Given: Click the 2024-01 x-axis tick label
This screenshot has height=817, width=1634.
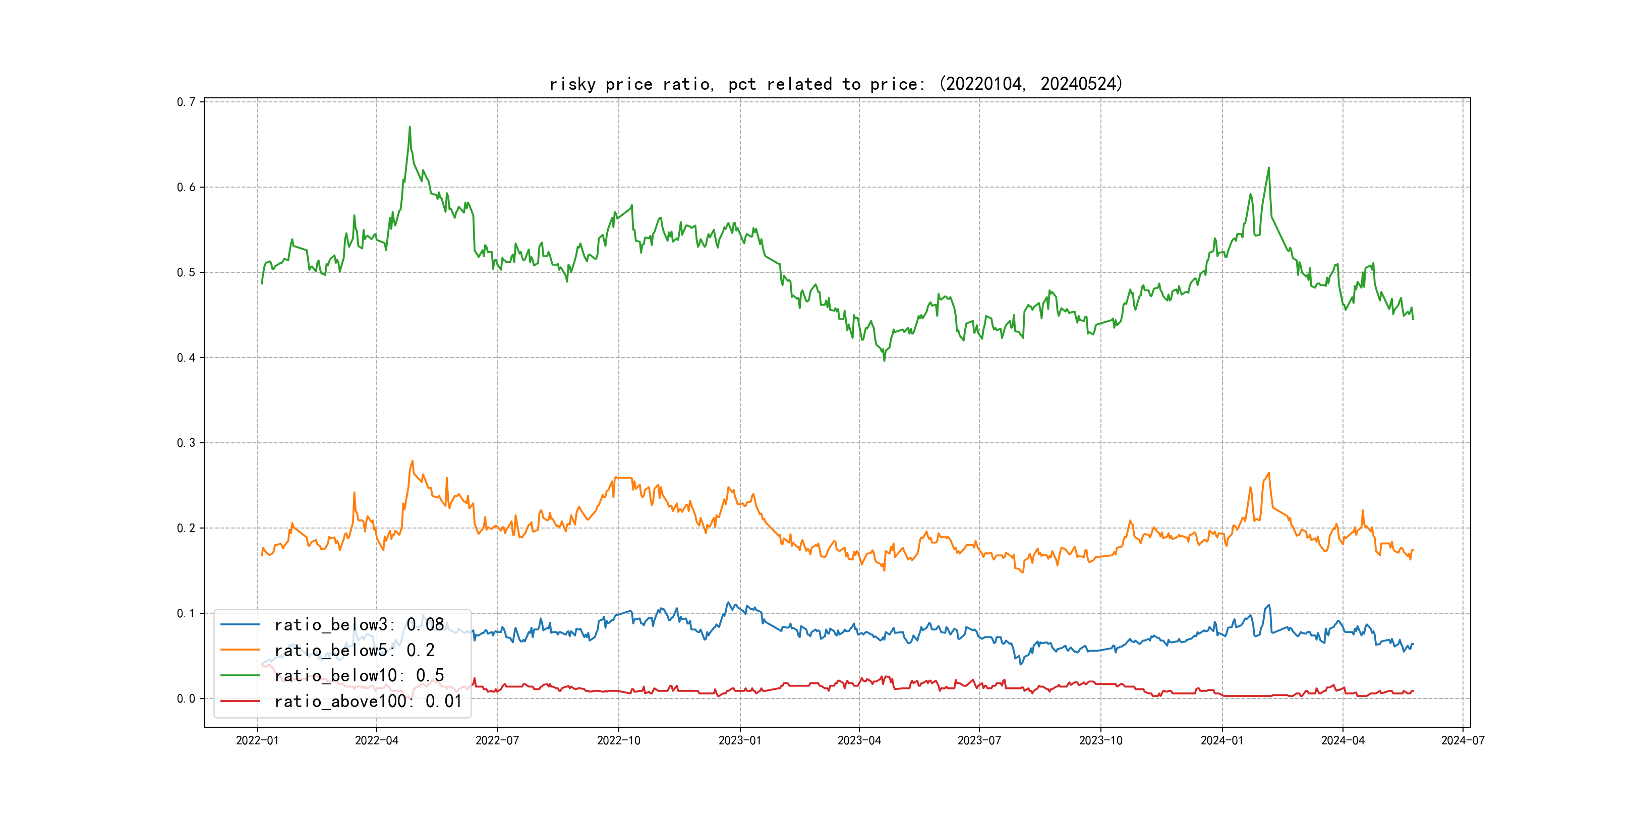Looking at the screenshot, I should pos(1221,740).
